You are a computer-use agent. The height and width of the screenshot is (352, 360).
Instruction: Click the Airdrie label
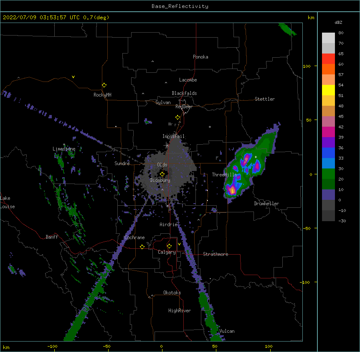[x=169, y=224]
